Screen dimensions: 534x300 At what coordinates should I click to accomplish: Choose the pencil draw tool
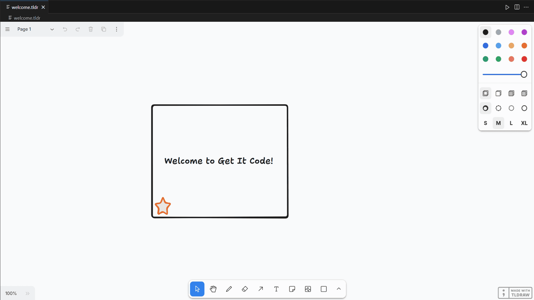229,289
